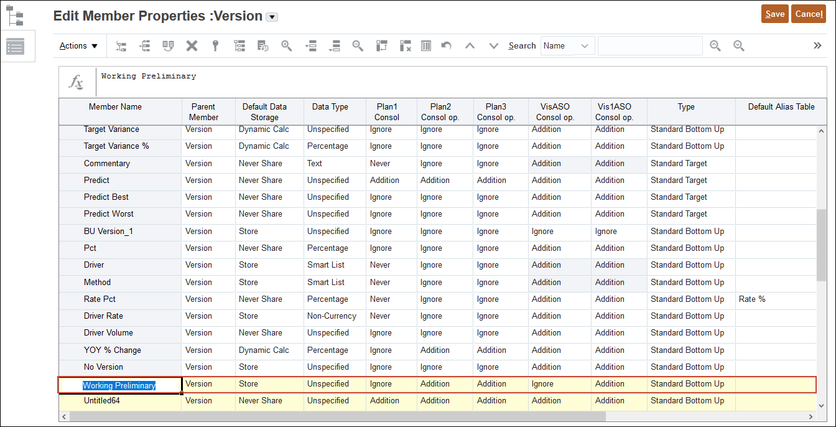
Task: Select the Zoom Out magnifier icon
Action: (358, 45)
